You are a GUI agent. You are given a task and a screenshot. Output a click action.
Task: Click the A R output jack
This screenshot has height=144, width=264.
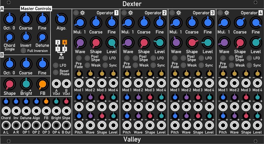[x=16, y=125]
